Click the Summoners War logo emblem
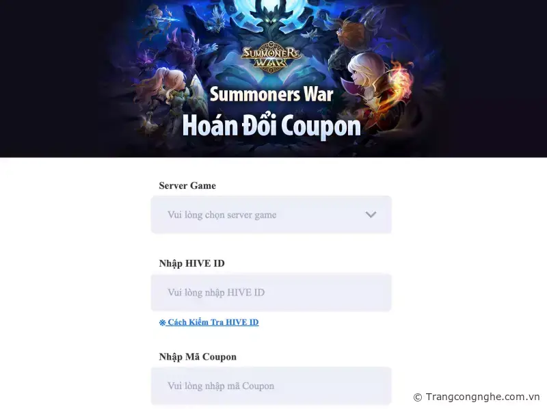 (x=271, y=57)
